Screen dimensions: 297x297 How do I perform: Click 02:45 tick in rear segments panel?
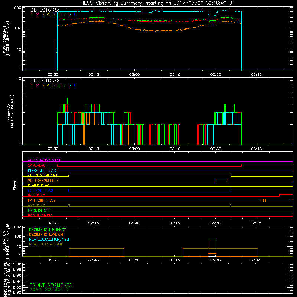[94, 149]
